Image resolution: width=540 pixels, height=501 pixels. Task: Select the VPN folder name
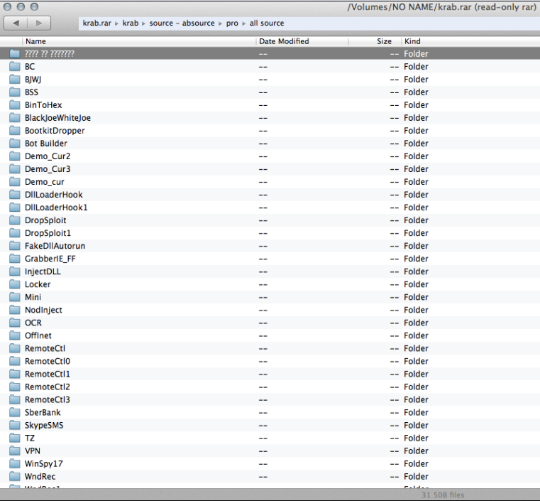point(33,451)
